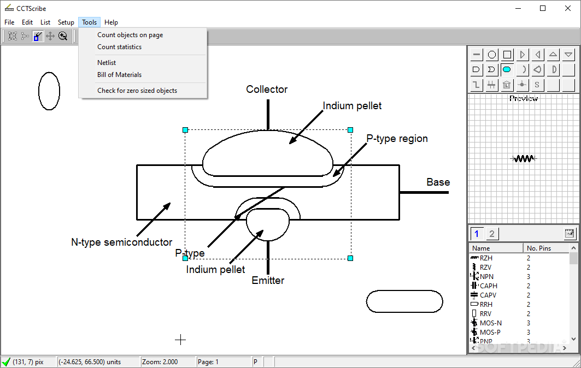Click the Base label on the canvas
Screen dimensions: 581x368
point(438,182)
